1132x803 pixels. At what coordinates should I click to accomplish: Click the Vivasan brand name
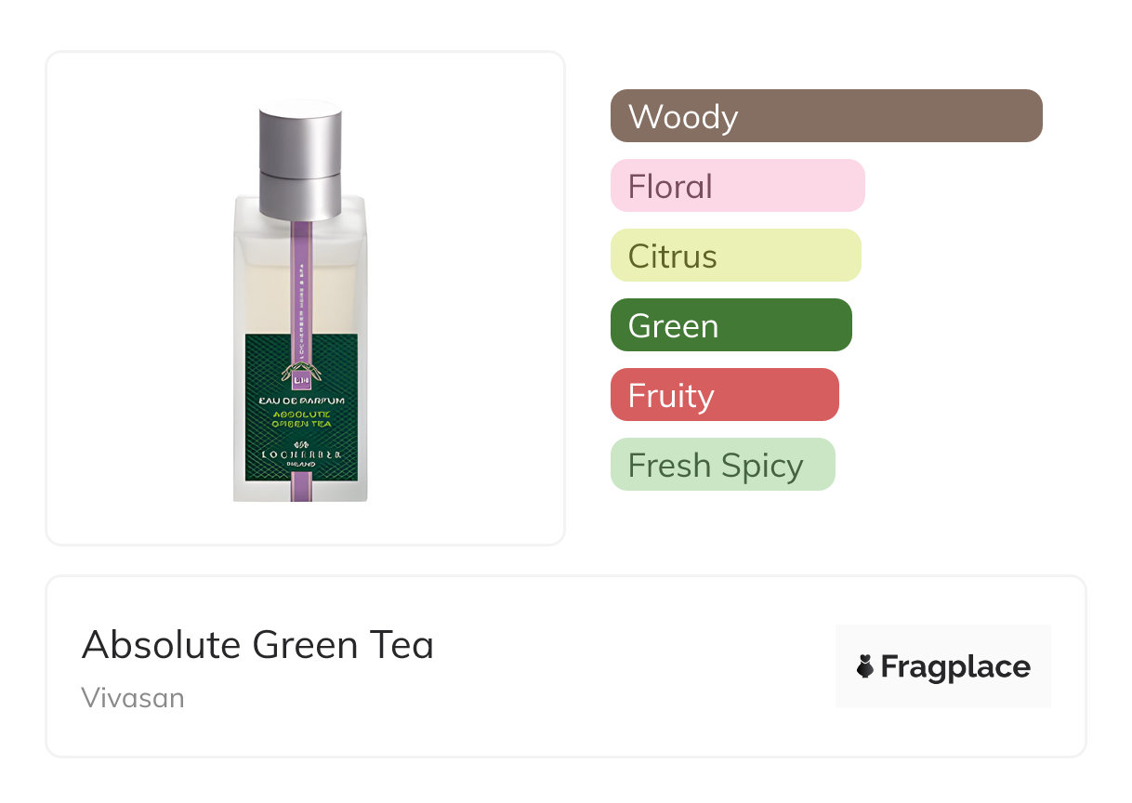coord(133,698)
